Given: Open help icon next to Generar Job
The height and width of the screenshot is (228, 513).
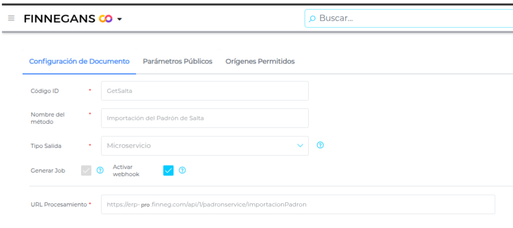Looking at the screenshot, I should [x=100, y=170].
